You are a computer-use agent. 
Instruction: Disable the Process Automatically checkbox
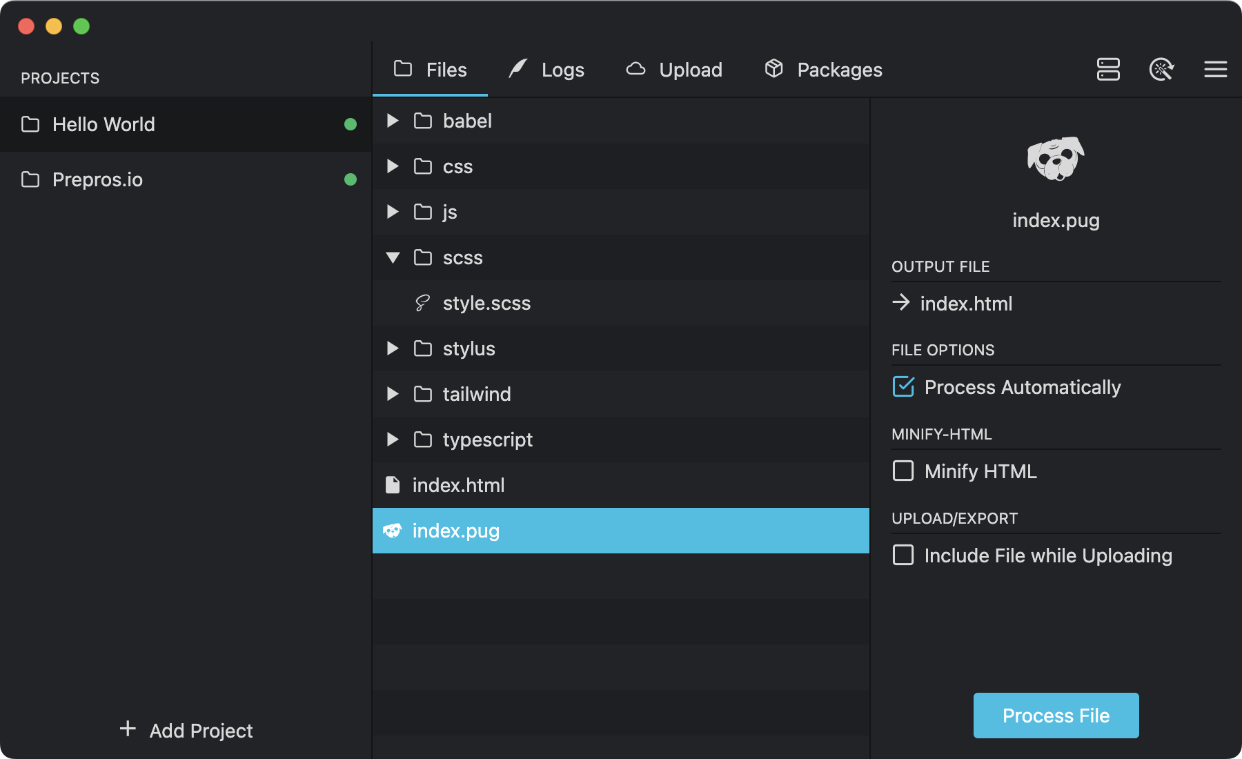(903, 387)
